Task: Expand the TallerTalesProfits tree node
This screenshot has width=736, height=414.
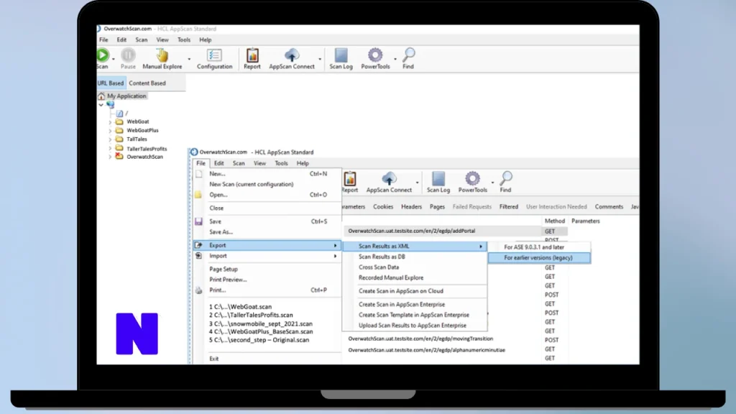Action: coord(110,149)
